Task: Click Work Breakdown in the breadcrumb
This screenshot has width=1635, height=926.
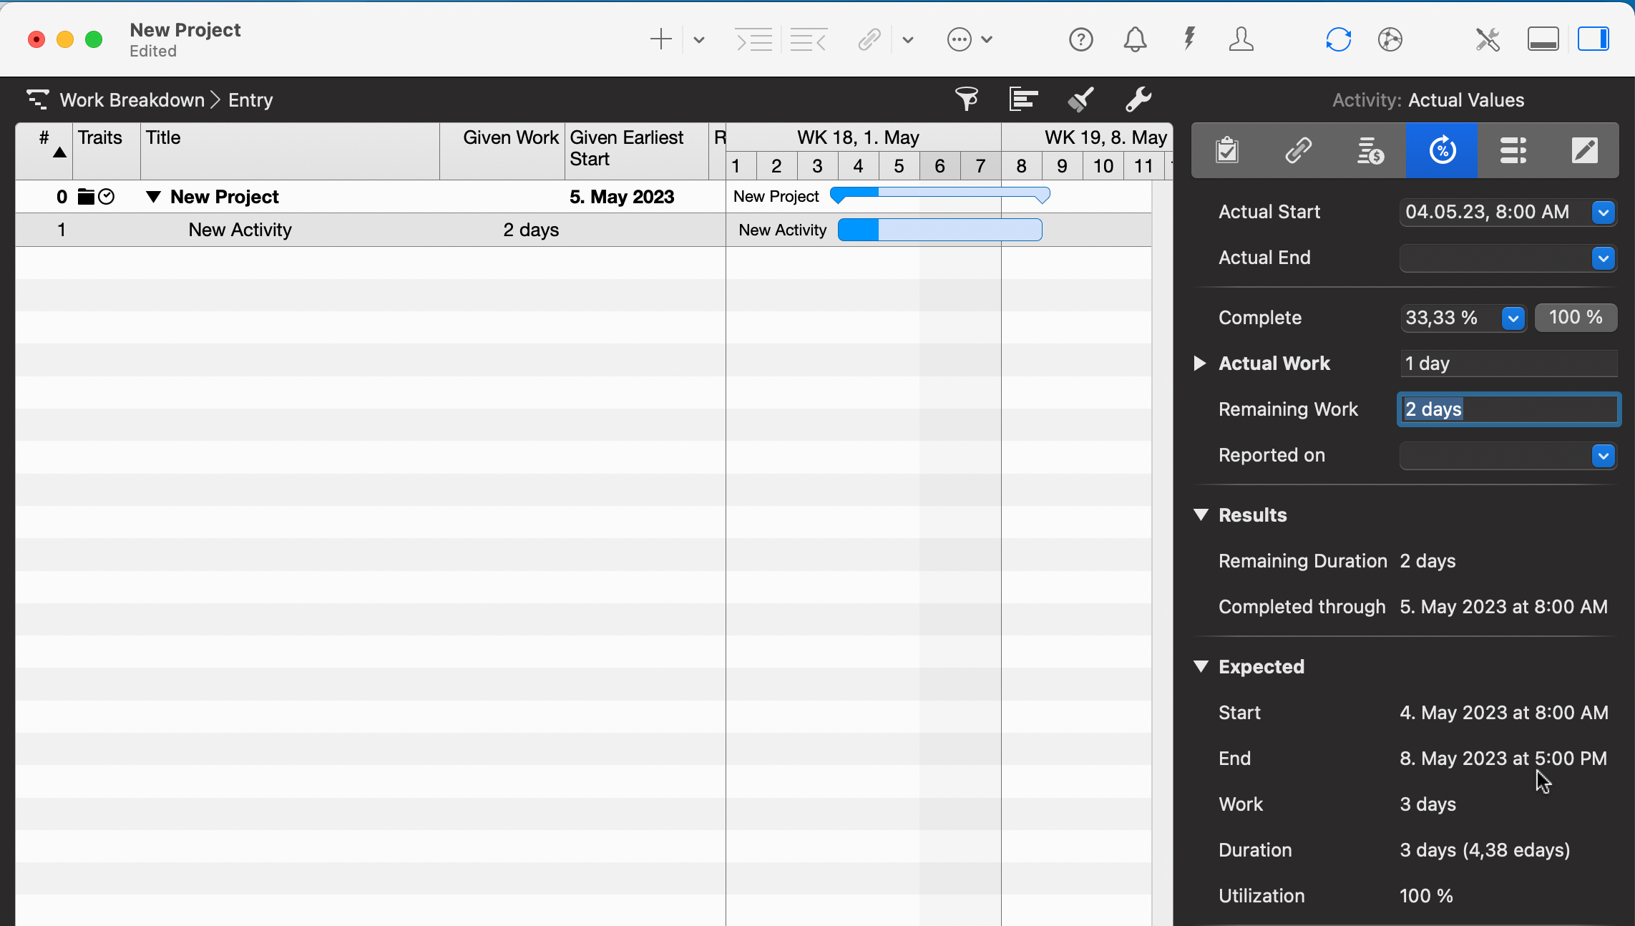Action: click(x=132, y=100)
